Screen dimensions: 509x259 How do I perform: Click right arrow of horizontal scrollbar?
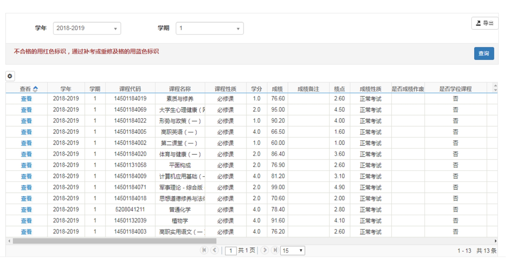495,241
